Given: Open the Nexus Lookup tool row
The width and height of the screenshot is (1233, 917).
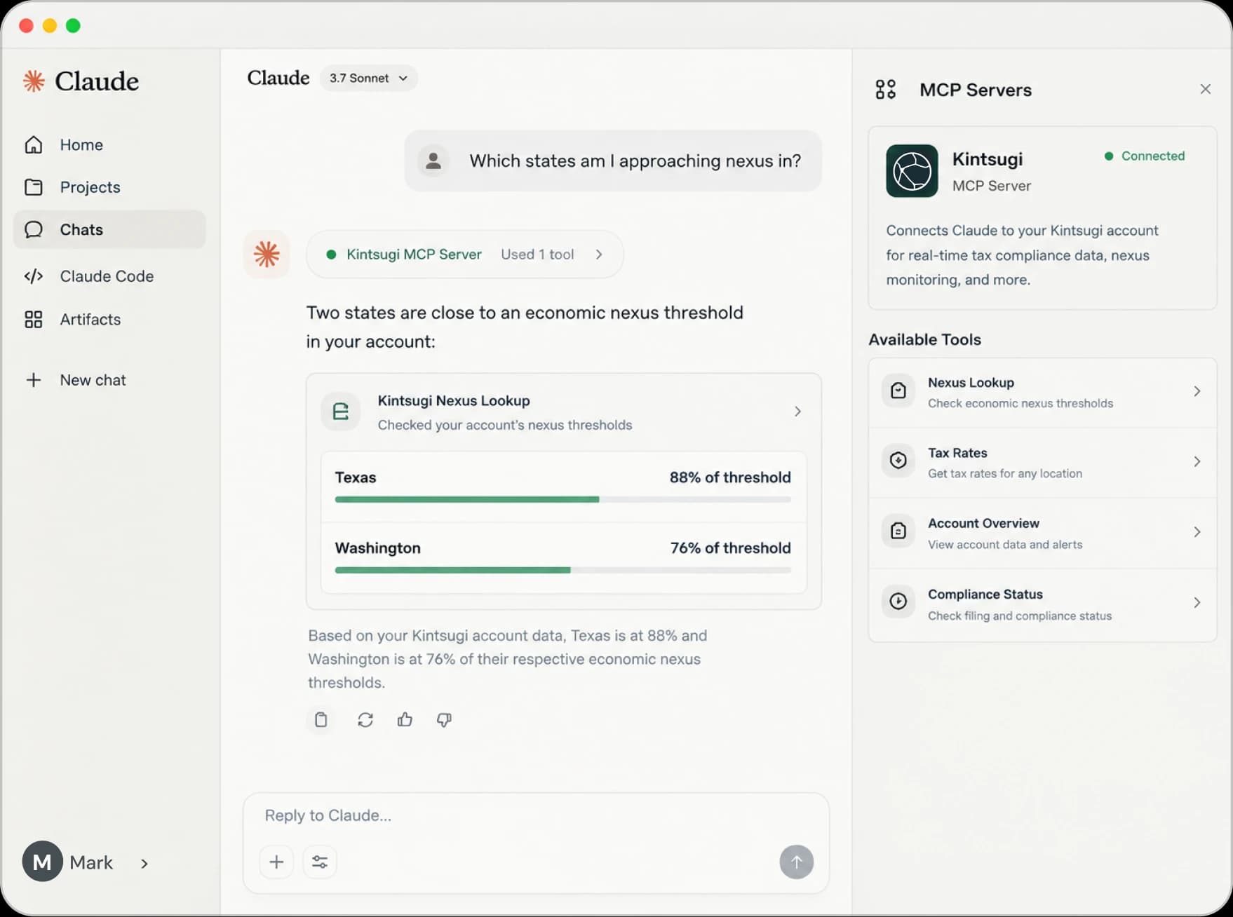Looking at the screenshot, I should click(x=1042, y=393).
